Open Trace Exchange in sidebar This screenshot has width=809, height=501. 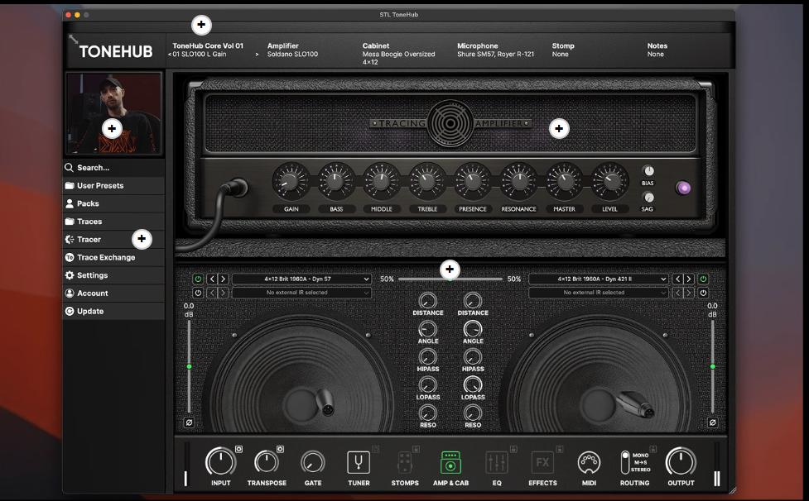click(113, 257)
